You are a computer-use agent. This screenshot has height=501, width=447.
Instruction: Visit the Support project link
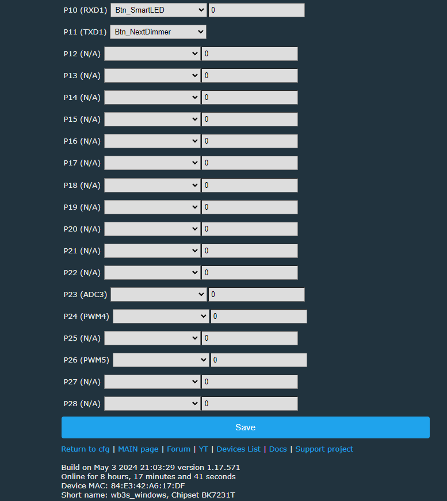click(x=324, y=449)
